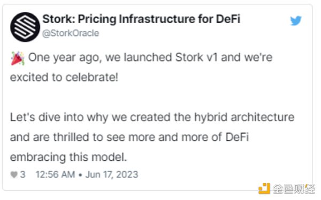Click the orange watermark logo icon
Image resolution: width=321 pixels, height=200 pixels.
point(264,189)
